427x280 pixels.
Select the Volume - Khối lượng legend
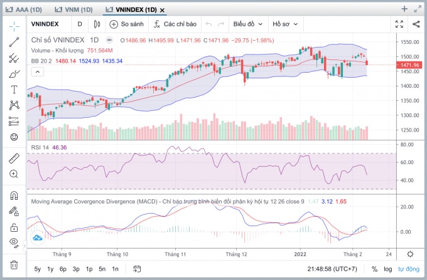tap(58, 51)
